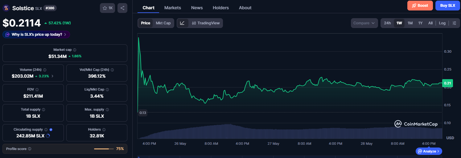Click the 32.81K holders value
The image size is (461, 158).
[x=97, y=136]
